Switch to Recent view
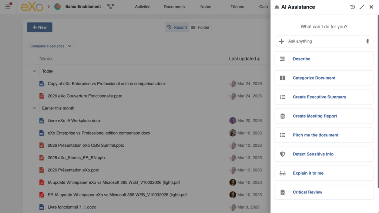Screen dimensions: 379x213 click(177, 27)
